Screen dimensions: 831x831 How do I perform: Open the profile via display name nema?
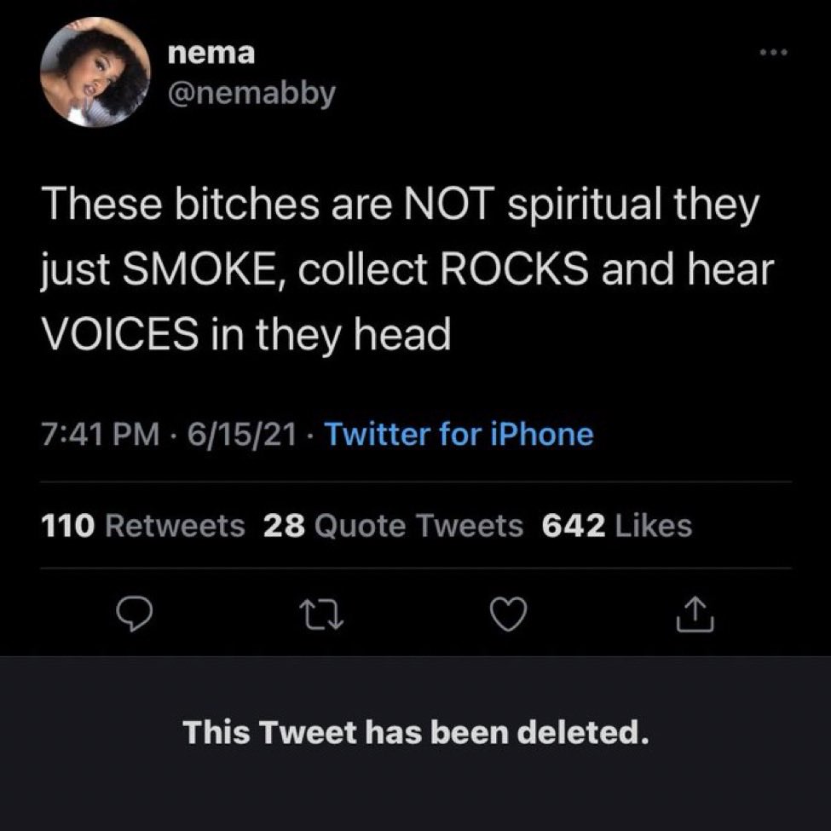211,53
